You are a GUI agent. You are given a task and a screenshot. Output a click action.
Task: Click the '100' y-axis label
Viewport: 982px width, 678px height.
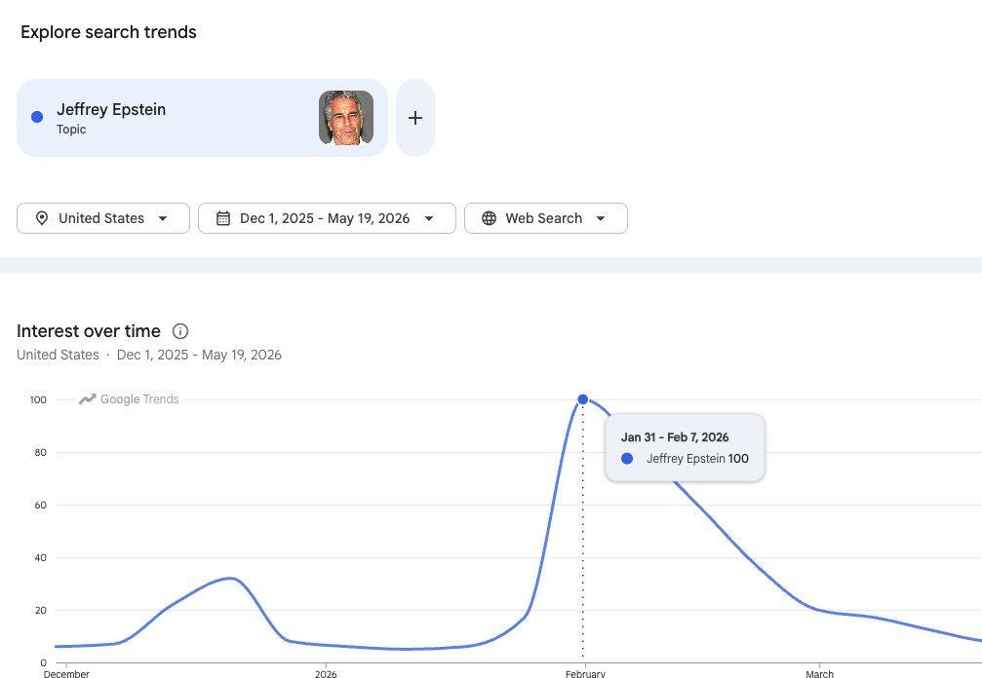(38, 399)
